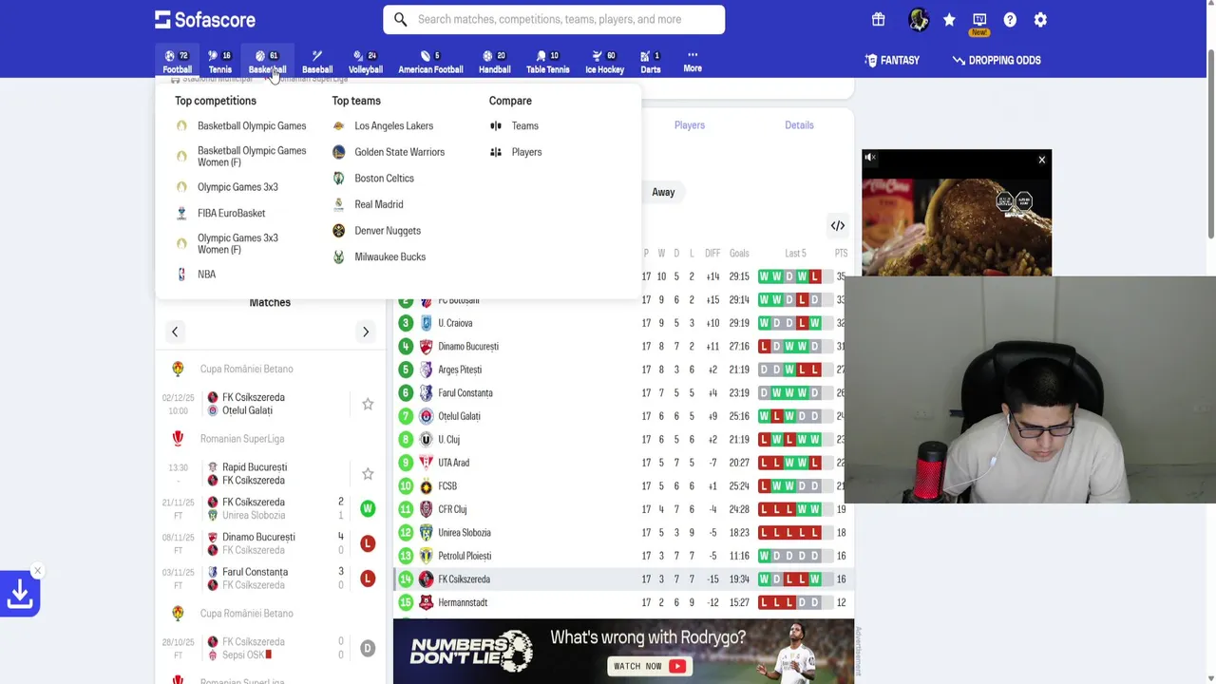Click the search magnifier icon
1216x684 pixels.
[x=400, y=19]
